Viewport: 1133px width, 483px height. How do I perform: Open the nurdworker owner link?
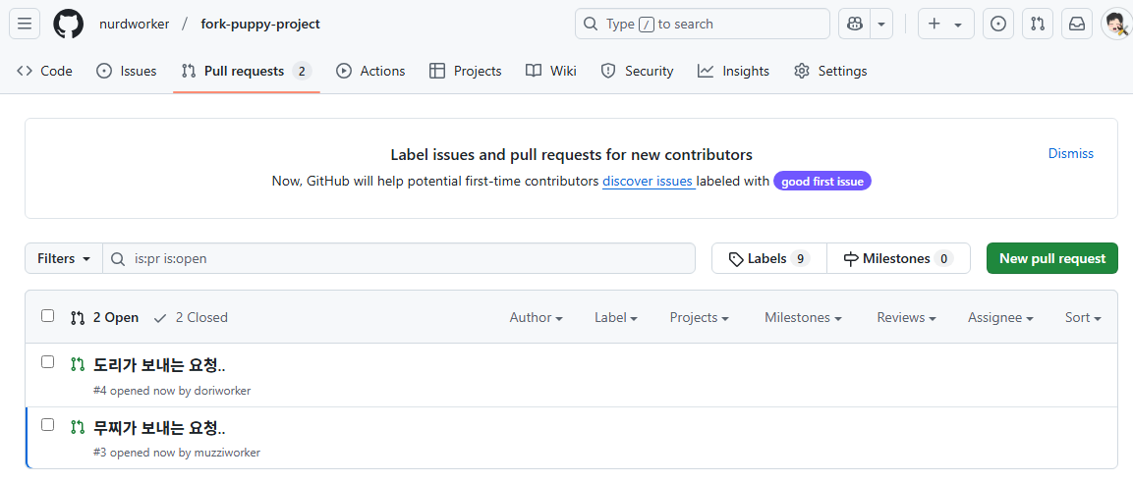pos(135,24)
